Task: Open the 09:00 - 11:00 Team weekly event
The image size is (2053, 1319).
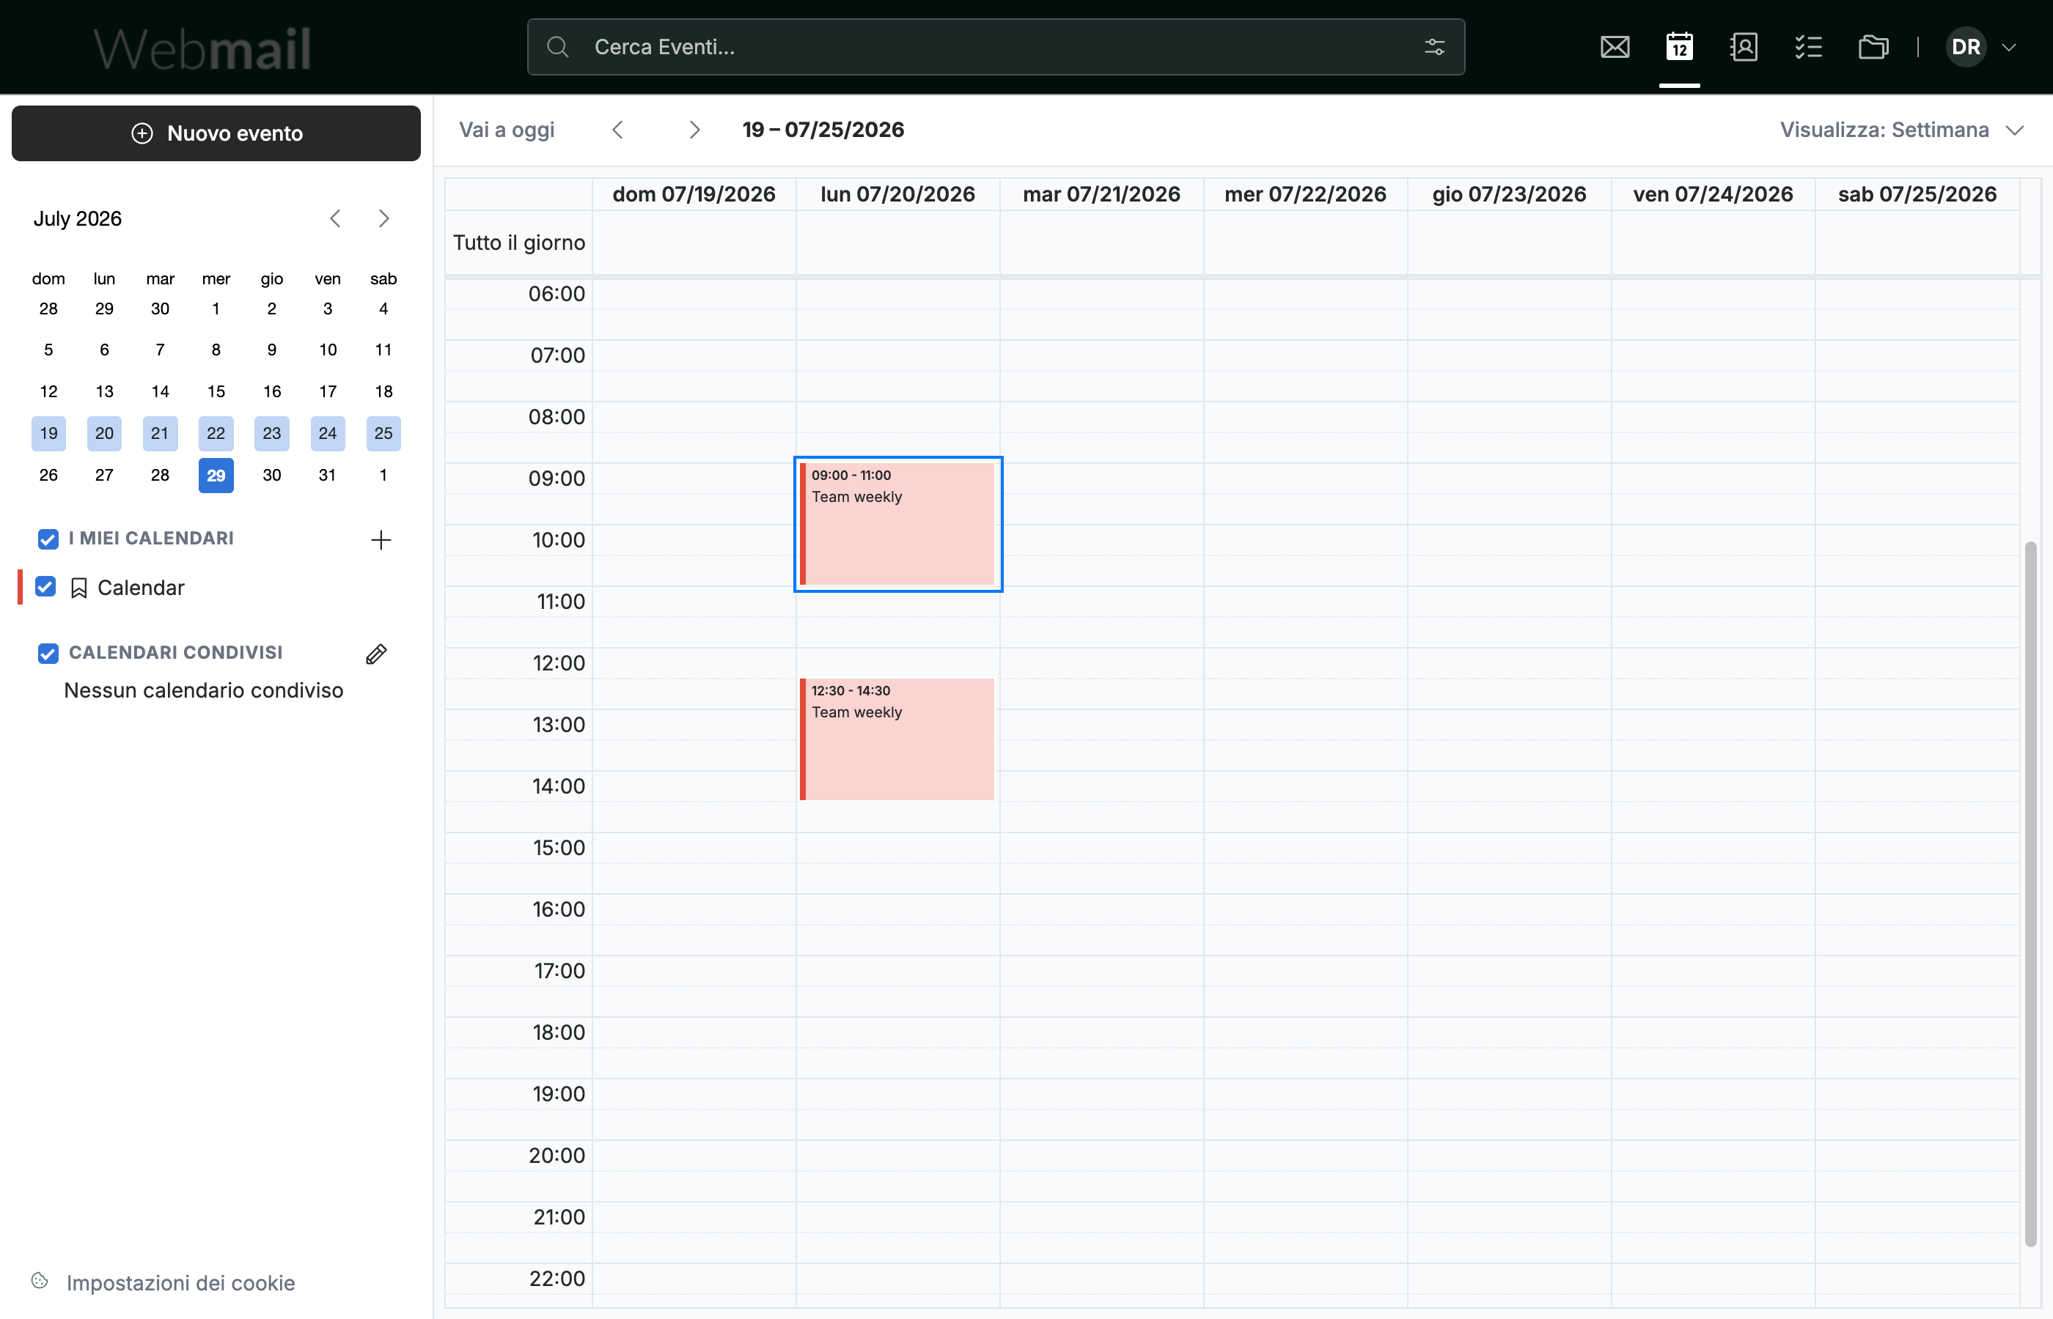Action: (x=897, y=524)
